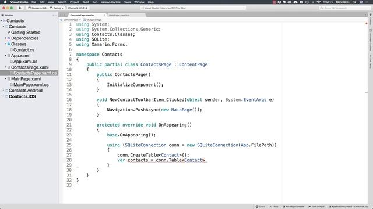Click code line 28 var contacts
The height and width of the screenshot is (209, 373).
[161, 160]
